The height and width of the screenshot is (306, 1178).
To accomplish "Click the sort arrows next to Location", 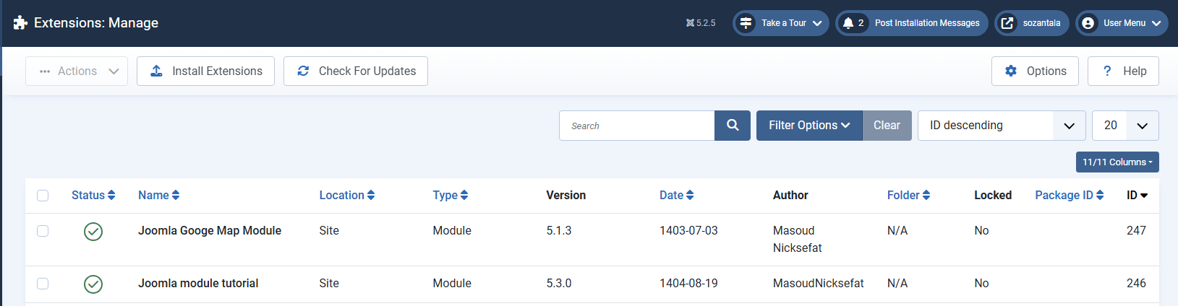I will 371,196.
